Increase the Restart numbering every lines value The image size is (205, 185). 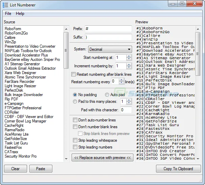coord(122,80)
